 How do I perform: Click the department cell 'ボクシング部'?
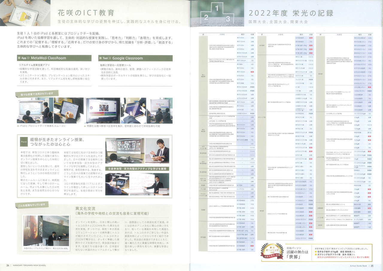click(262, 118)
